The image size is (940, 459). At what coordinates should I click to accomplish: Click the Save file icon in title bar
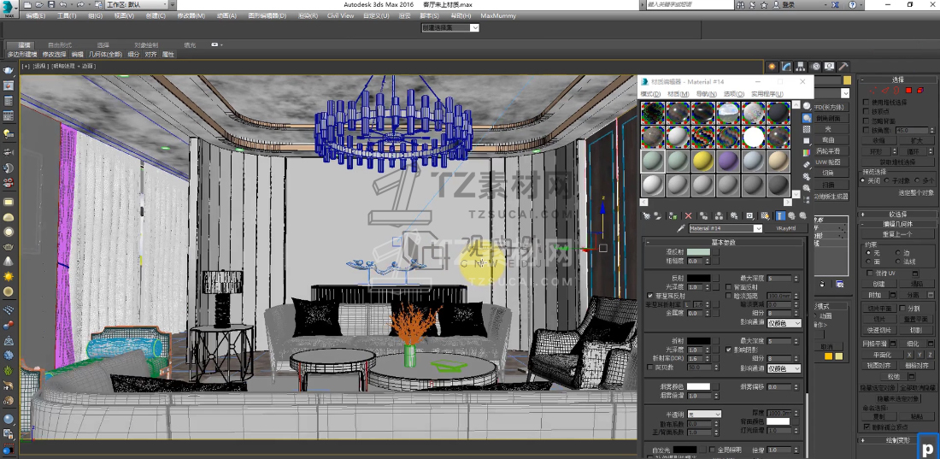tap(53, 4)
